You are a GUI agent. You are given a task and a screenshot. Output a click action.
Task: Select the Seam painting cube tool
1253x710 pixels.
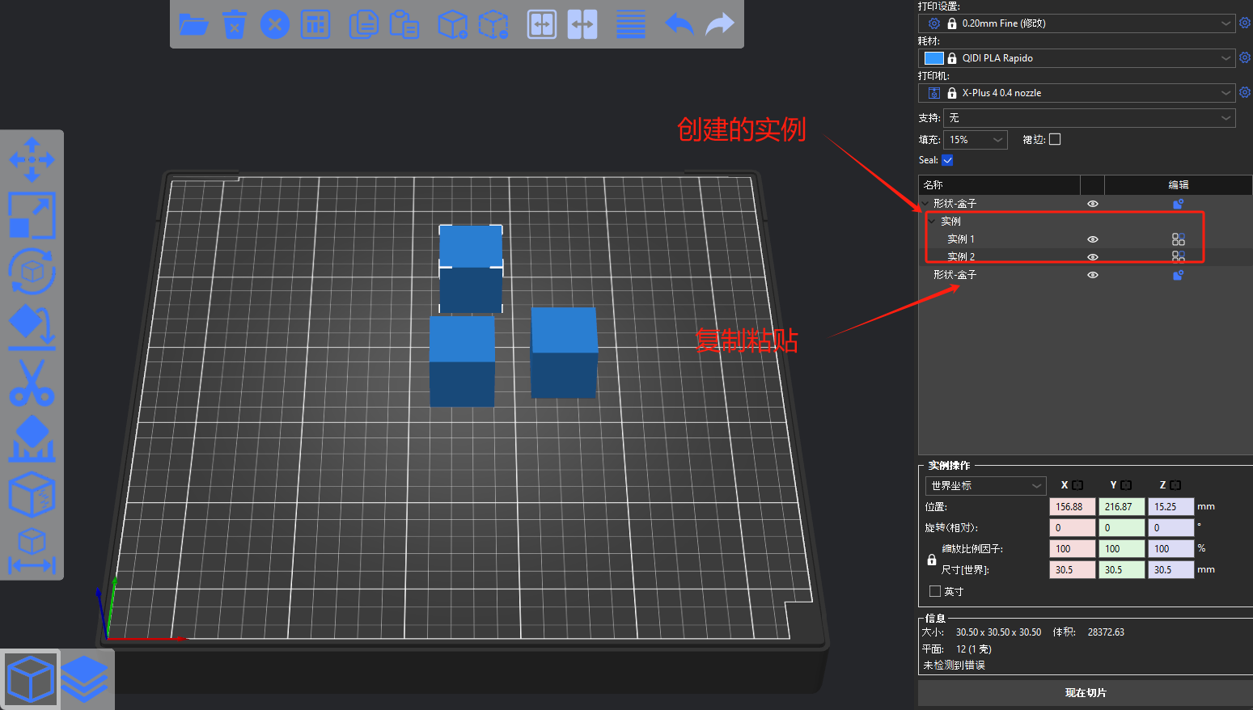click(32, 494)
